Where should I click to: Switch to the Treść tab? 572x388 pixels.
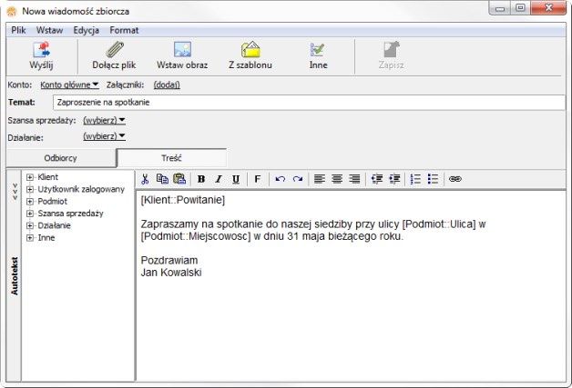(x=171, y=158)
